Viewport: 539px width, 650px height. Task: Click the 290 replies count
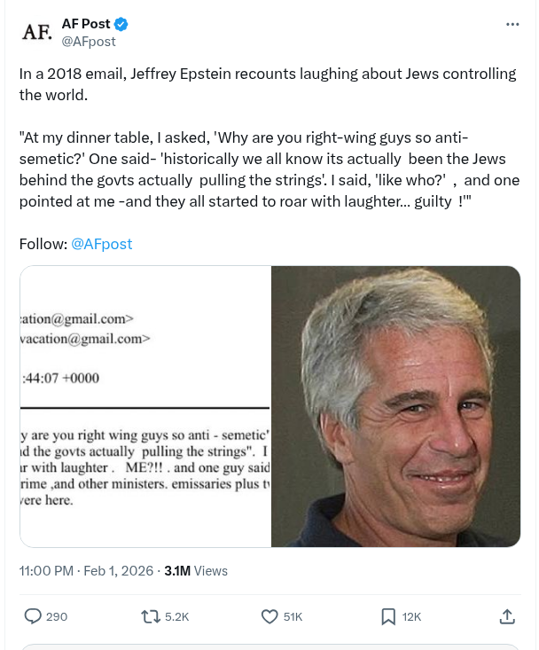[57, 616]
